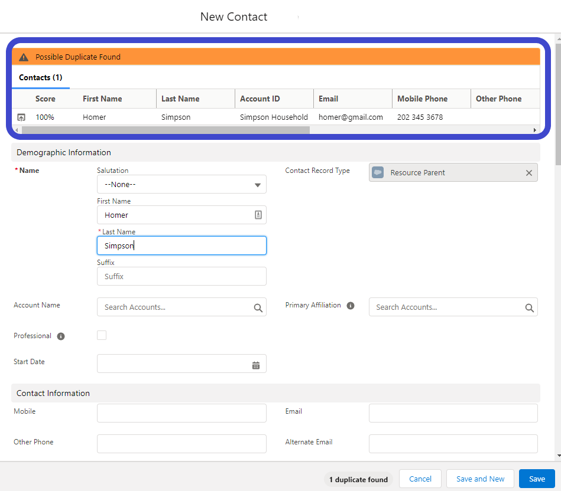
Task: Click into the Suffix field
Action: (181, 276)
